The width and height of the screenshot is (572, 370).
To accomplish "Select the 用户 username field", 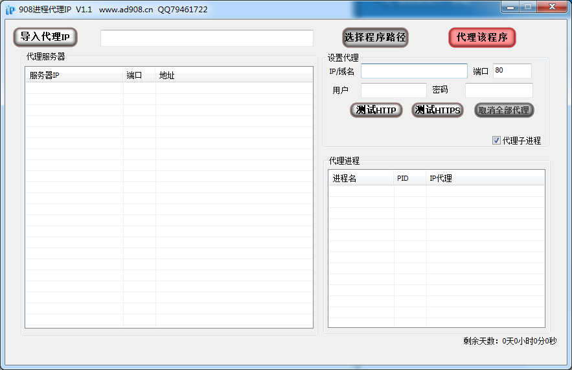I will click(393, 90).
